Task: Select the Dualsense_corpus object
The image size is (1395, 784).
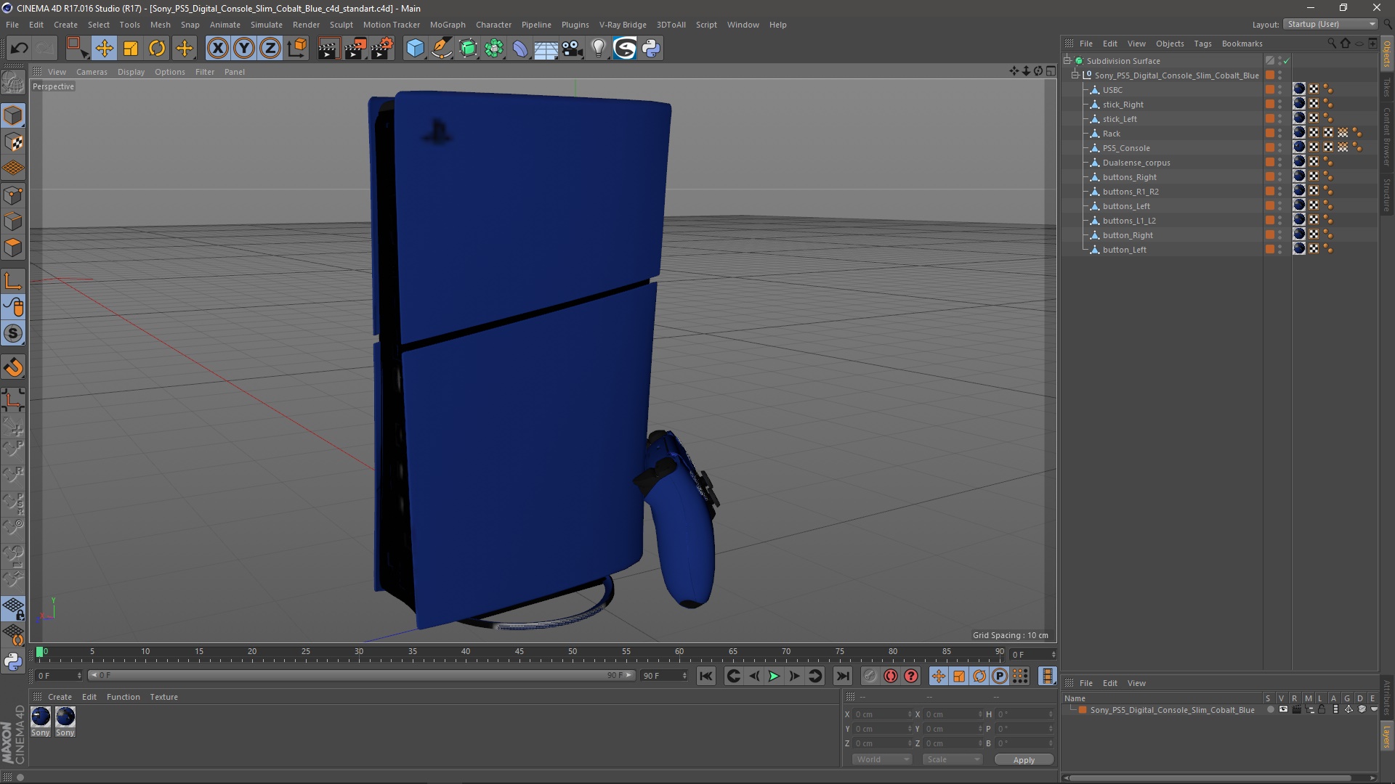Action: (x=1136, y=163)
